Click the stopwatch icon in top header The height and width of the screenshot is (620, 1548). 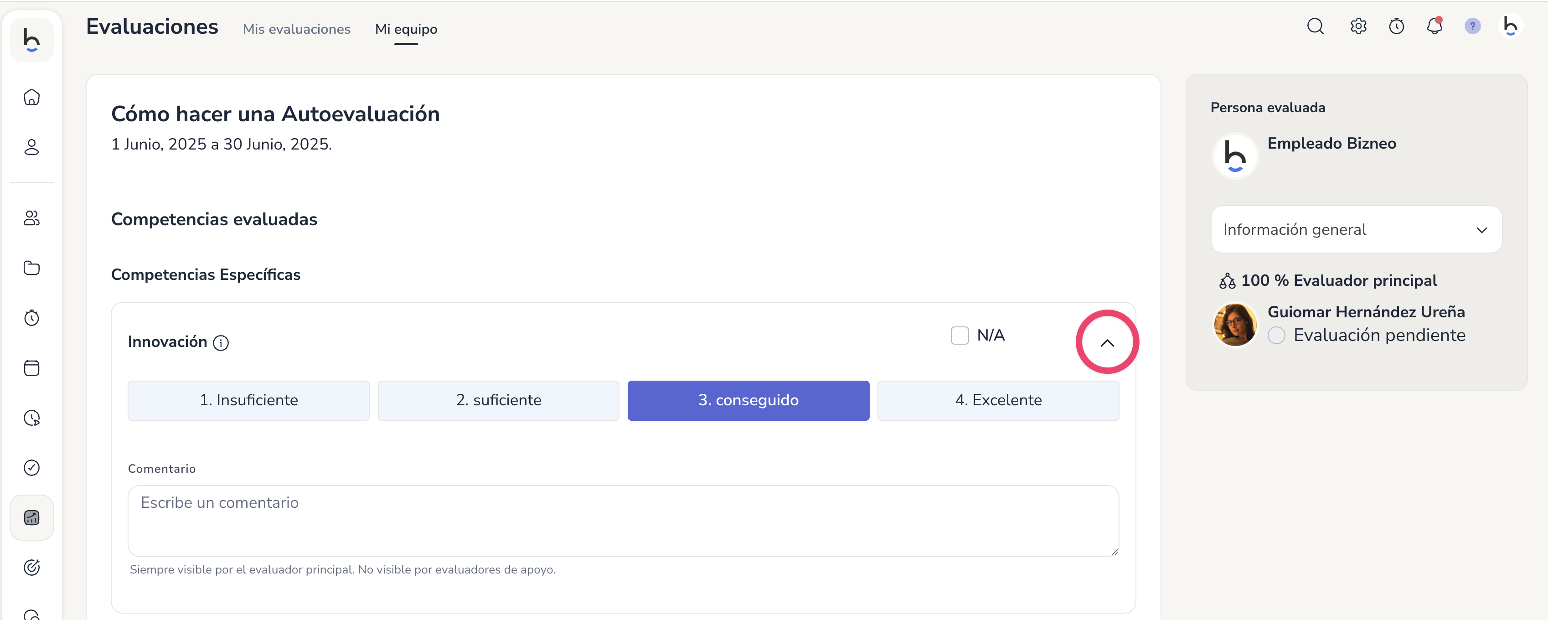[1396, 26]
